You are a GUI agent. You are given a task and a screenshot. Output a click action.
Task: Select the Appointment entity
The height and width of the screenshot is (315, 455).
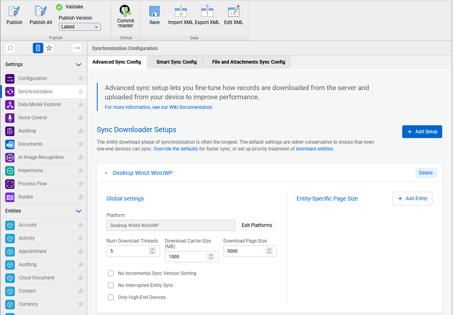[x=44, y=251]
